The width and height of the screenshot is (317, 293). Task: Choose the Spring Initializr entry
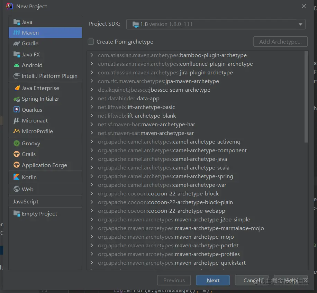tap(45, 99)
